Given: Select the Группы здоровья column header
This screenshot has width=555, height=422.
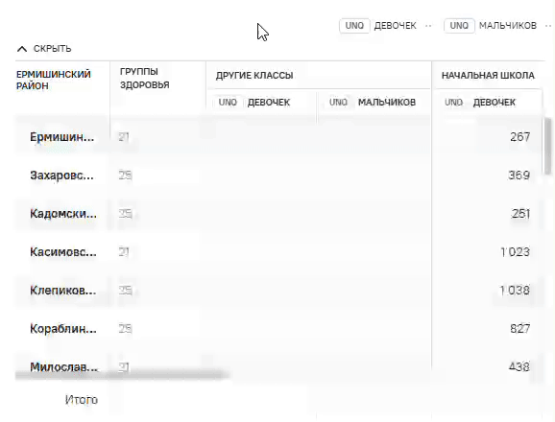Looking at the screenshot, I should [144, 78].
